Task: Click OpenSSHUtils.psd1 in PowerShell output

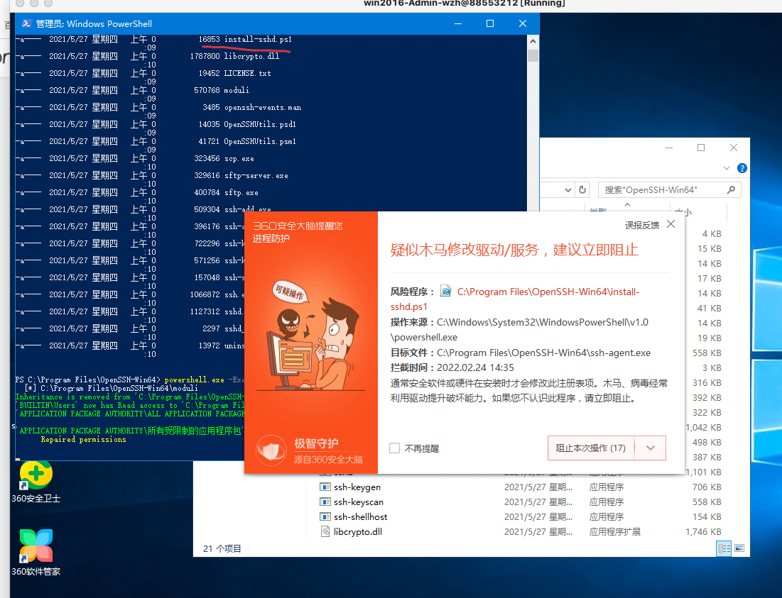Action: [260, 124]
